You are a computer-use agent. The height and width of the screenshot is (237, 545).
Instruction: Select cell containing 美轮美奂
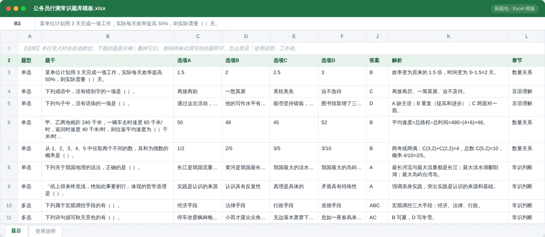point(294,92)
